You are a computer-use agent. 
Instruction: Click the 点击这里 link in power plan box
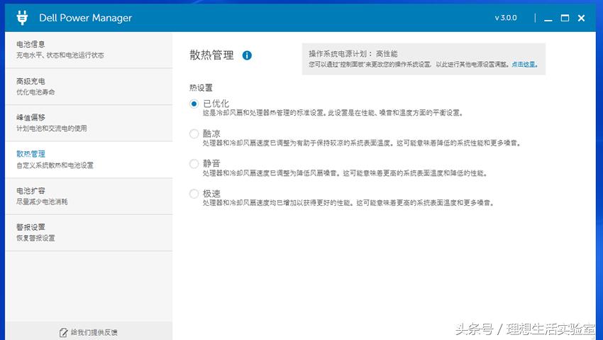[524, 65]
